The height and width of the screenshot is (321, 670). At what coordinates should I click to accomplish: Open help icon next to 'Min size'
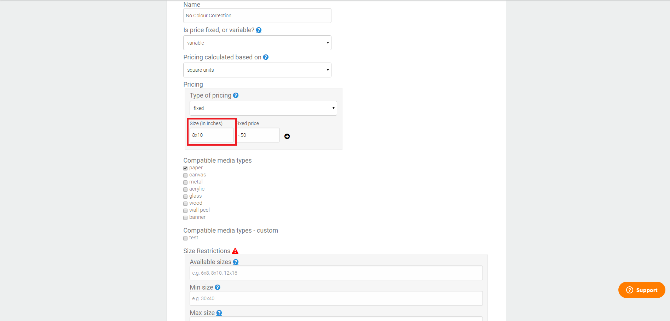click(x=218, y=287)
